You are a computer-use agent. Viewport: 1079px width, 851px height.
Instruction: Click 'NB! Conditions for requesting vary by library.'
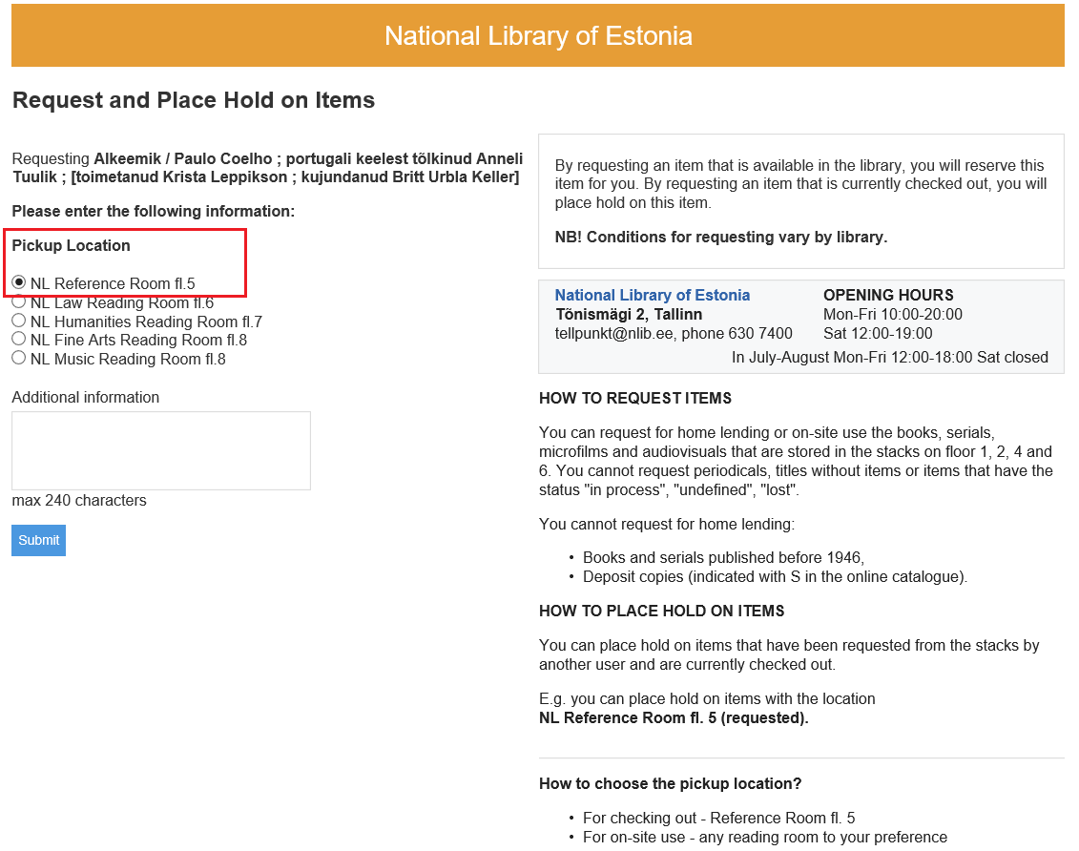tap(721, 238)
